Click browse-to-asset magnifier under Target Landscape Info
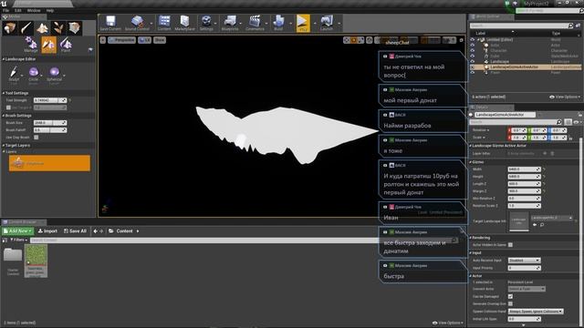The width and height of the screenshot is (584, 328). (542, 225)
